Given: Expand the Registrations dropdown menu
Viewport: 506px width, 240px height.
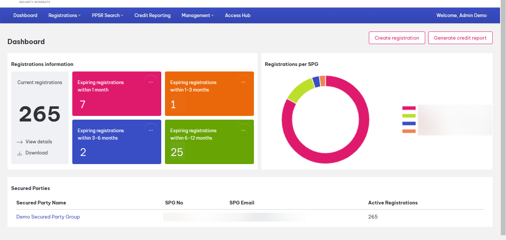Looking at the screenshot, I should 65,16.
